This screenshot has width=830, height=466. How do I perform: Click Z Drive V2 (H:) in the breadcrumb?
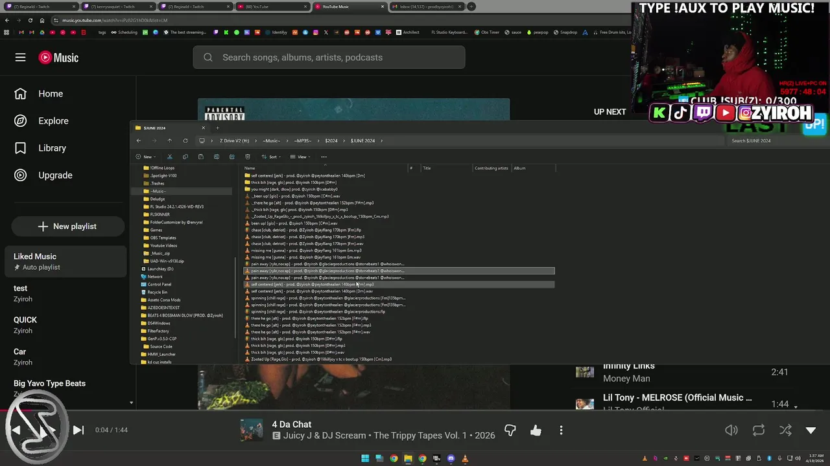point(234,140)
